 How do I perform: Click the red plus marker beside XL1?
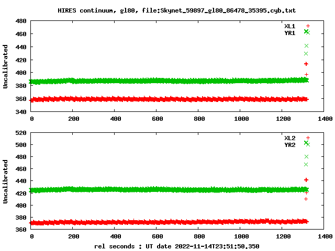click(308, 26)
